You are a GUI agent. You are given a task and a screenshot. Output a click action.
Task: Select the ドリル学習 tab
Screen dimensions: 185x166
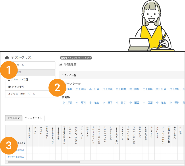click(13, 118)
